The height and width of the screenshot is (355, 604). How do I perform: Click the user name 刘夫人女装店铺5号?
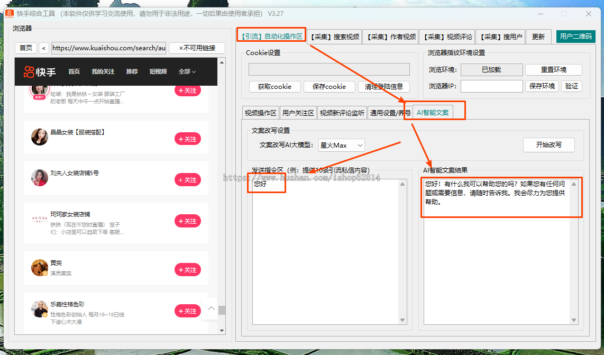coord(75,173)
